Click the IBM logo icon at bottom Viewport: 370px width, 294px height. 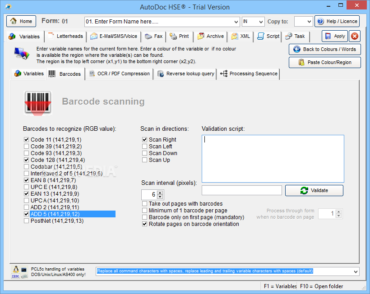click(x=15, y=276)
